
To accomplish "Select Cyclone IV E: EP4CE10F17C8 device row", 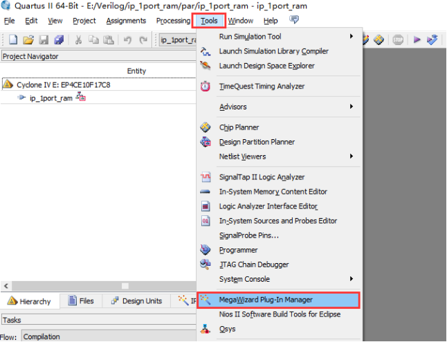I will (x=99, y=84).
